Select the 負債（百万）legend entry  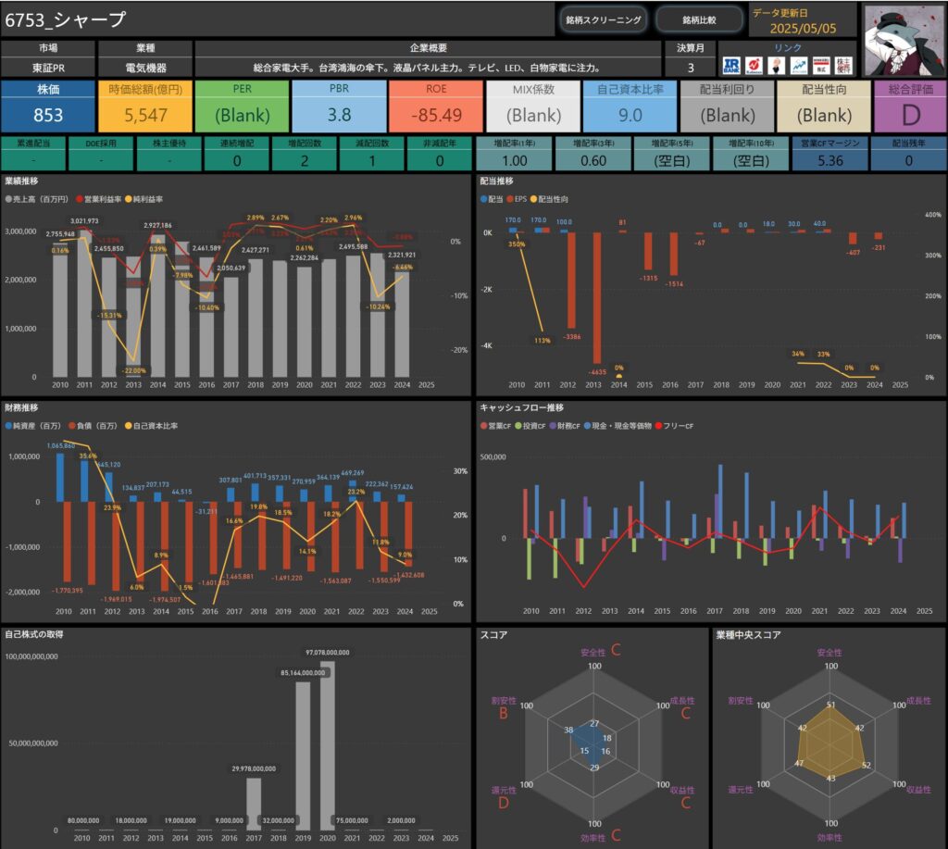(94, 426)
